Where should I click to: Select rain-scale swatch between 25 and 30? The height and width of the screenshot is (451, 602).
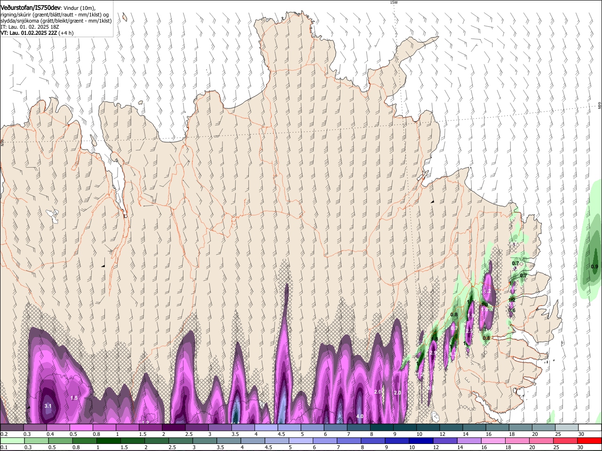(566, 441)
